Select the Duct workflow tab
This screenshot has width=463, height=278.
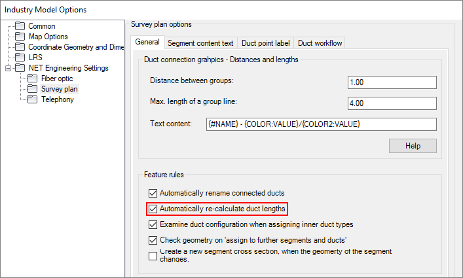coord(320,43)
